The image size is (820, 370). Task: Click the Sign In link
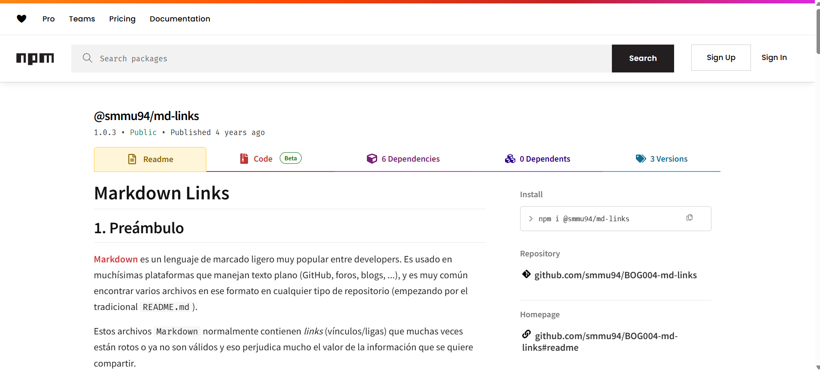774,57
